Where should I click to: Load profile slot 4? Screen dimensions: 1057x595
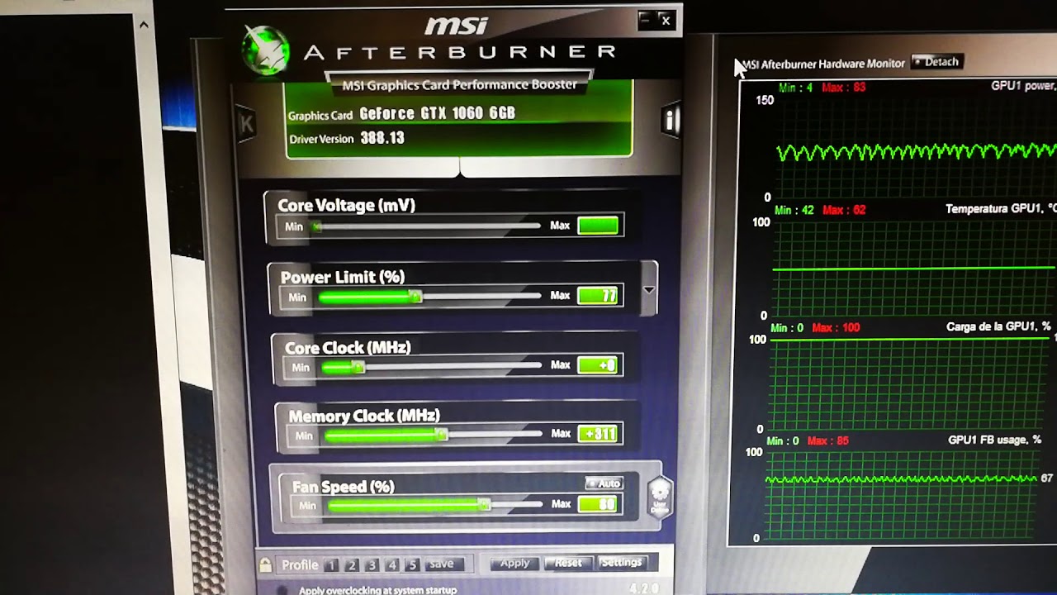pos(392,565)
